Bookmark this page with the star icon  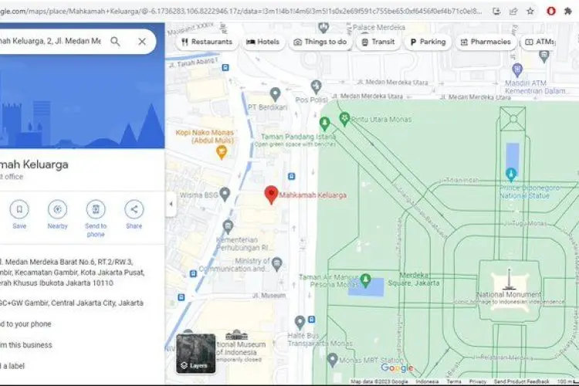pos(530,11)
